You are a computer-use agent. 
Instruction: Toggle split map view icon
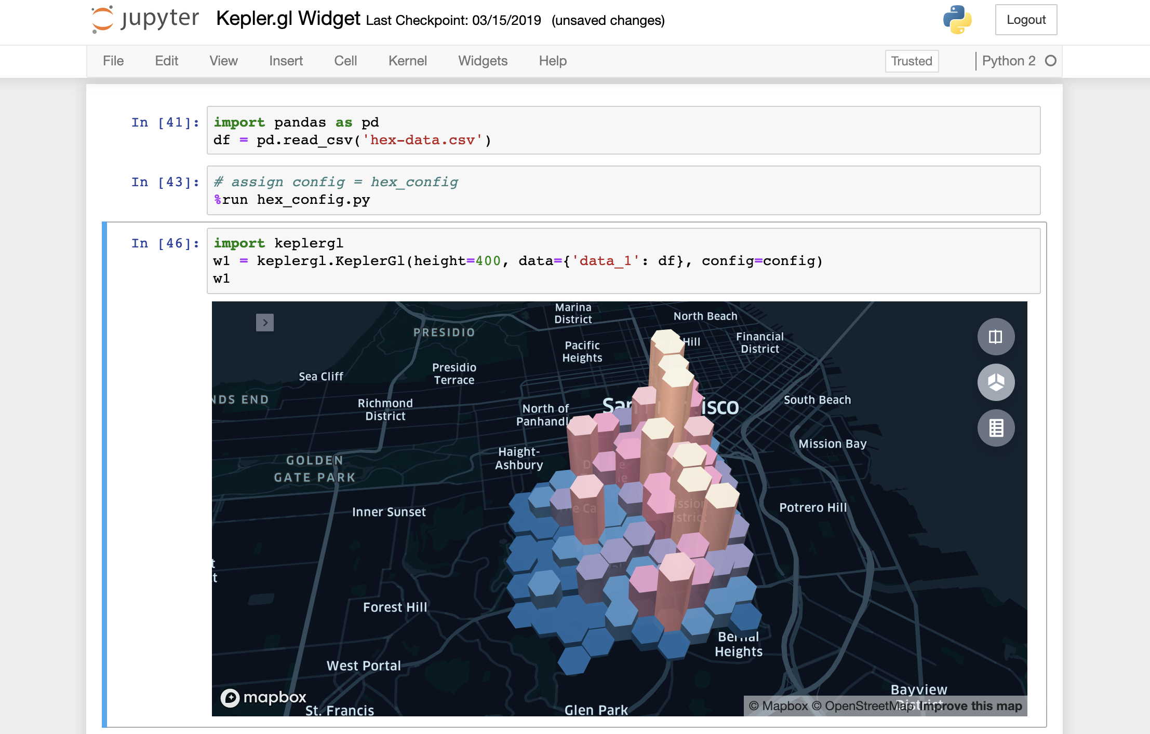coord(995,337)
